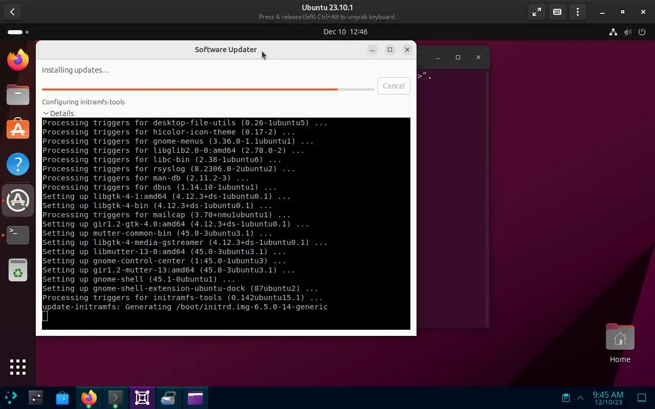Open the Home folder on the desktop
This screenshot has height=409, width=655.
[x=620, y=343]
